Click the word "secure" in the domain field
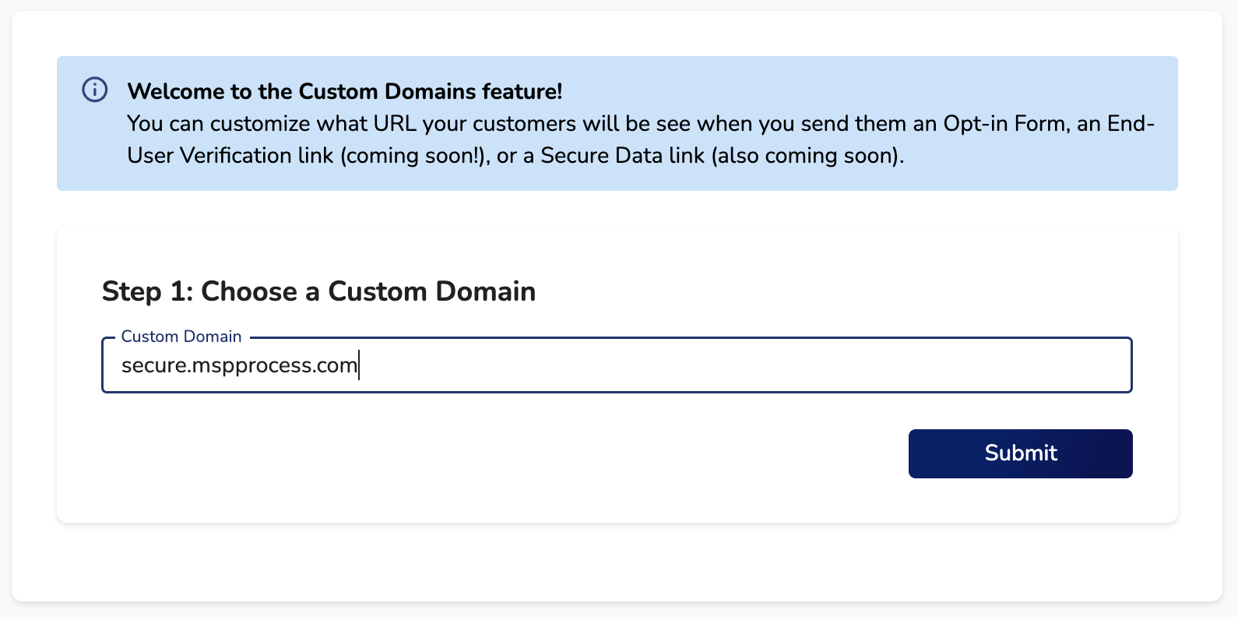The image size is (1238, 617). 154,365
